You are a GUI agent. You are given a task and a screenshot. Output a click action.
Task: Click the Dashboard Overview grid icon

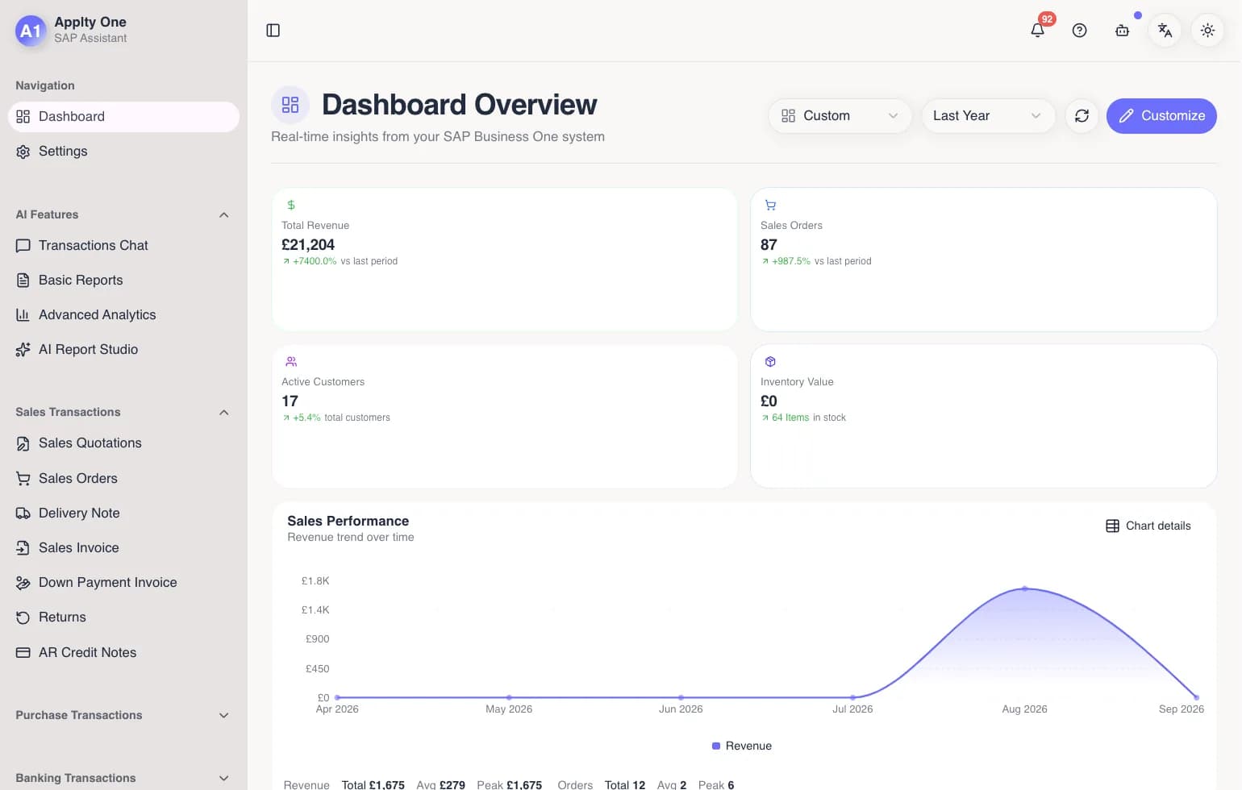(x=290, y=105)
